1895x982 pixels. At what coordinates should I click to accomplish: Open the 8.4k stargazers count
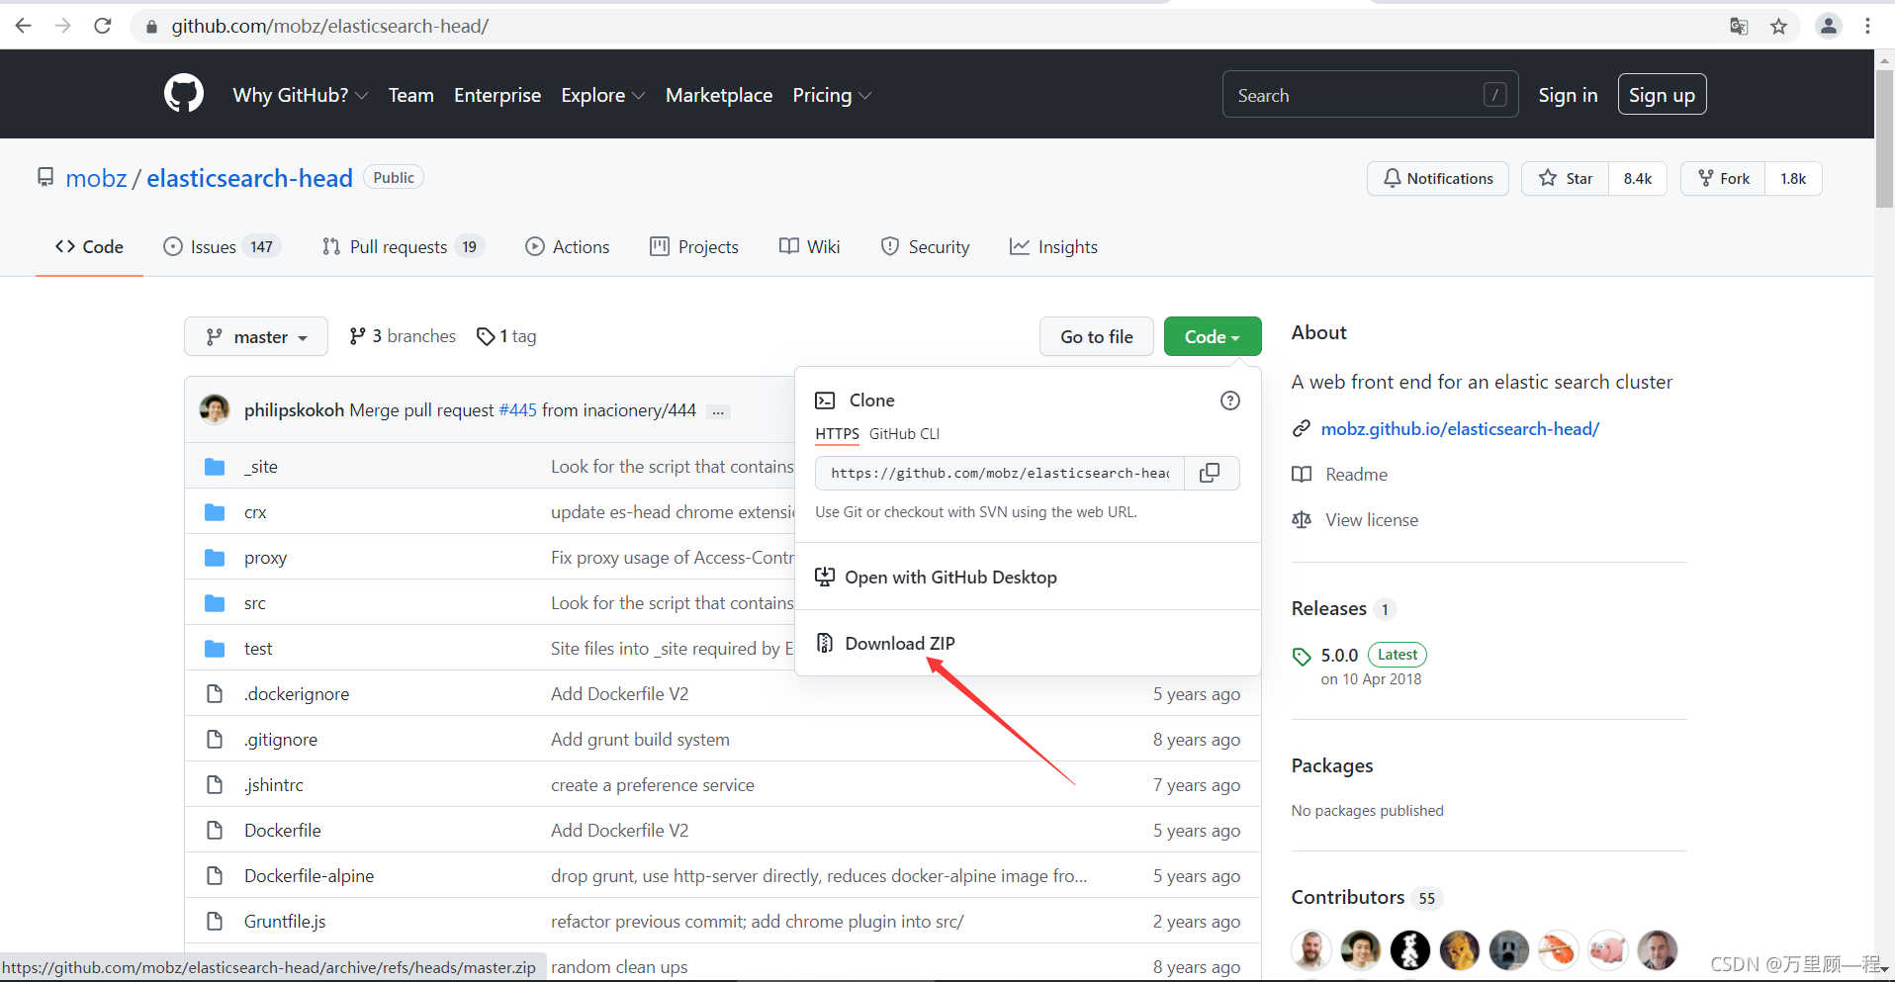coord(1638,179)
